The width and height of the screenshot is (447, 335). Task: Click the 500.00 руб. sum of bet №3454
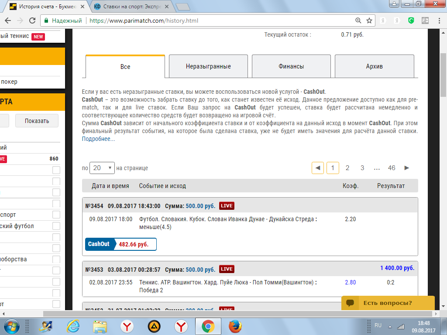(x=200, y=206)
